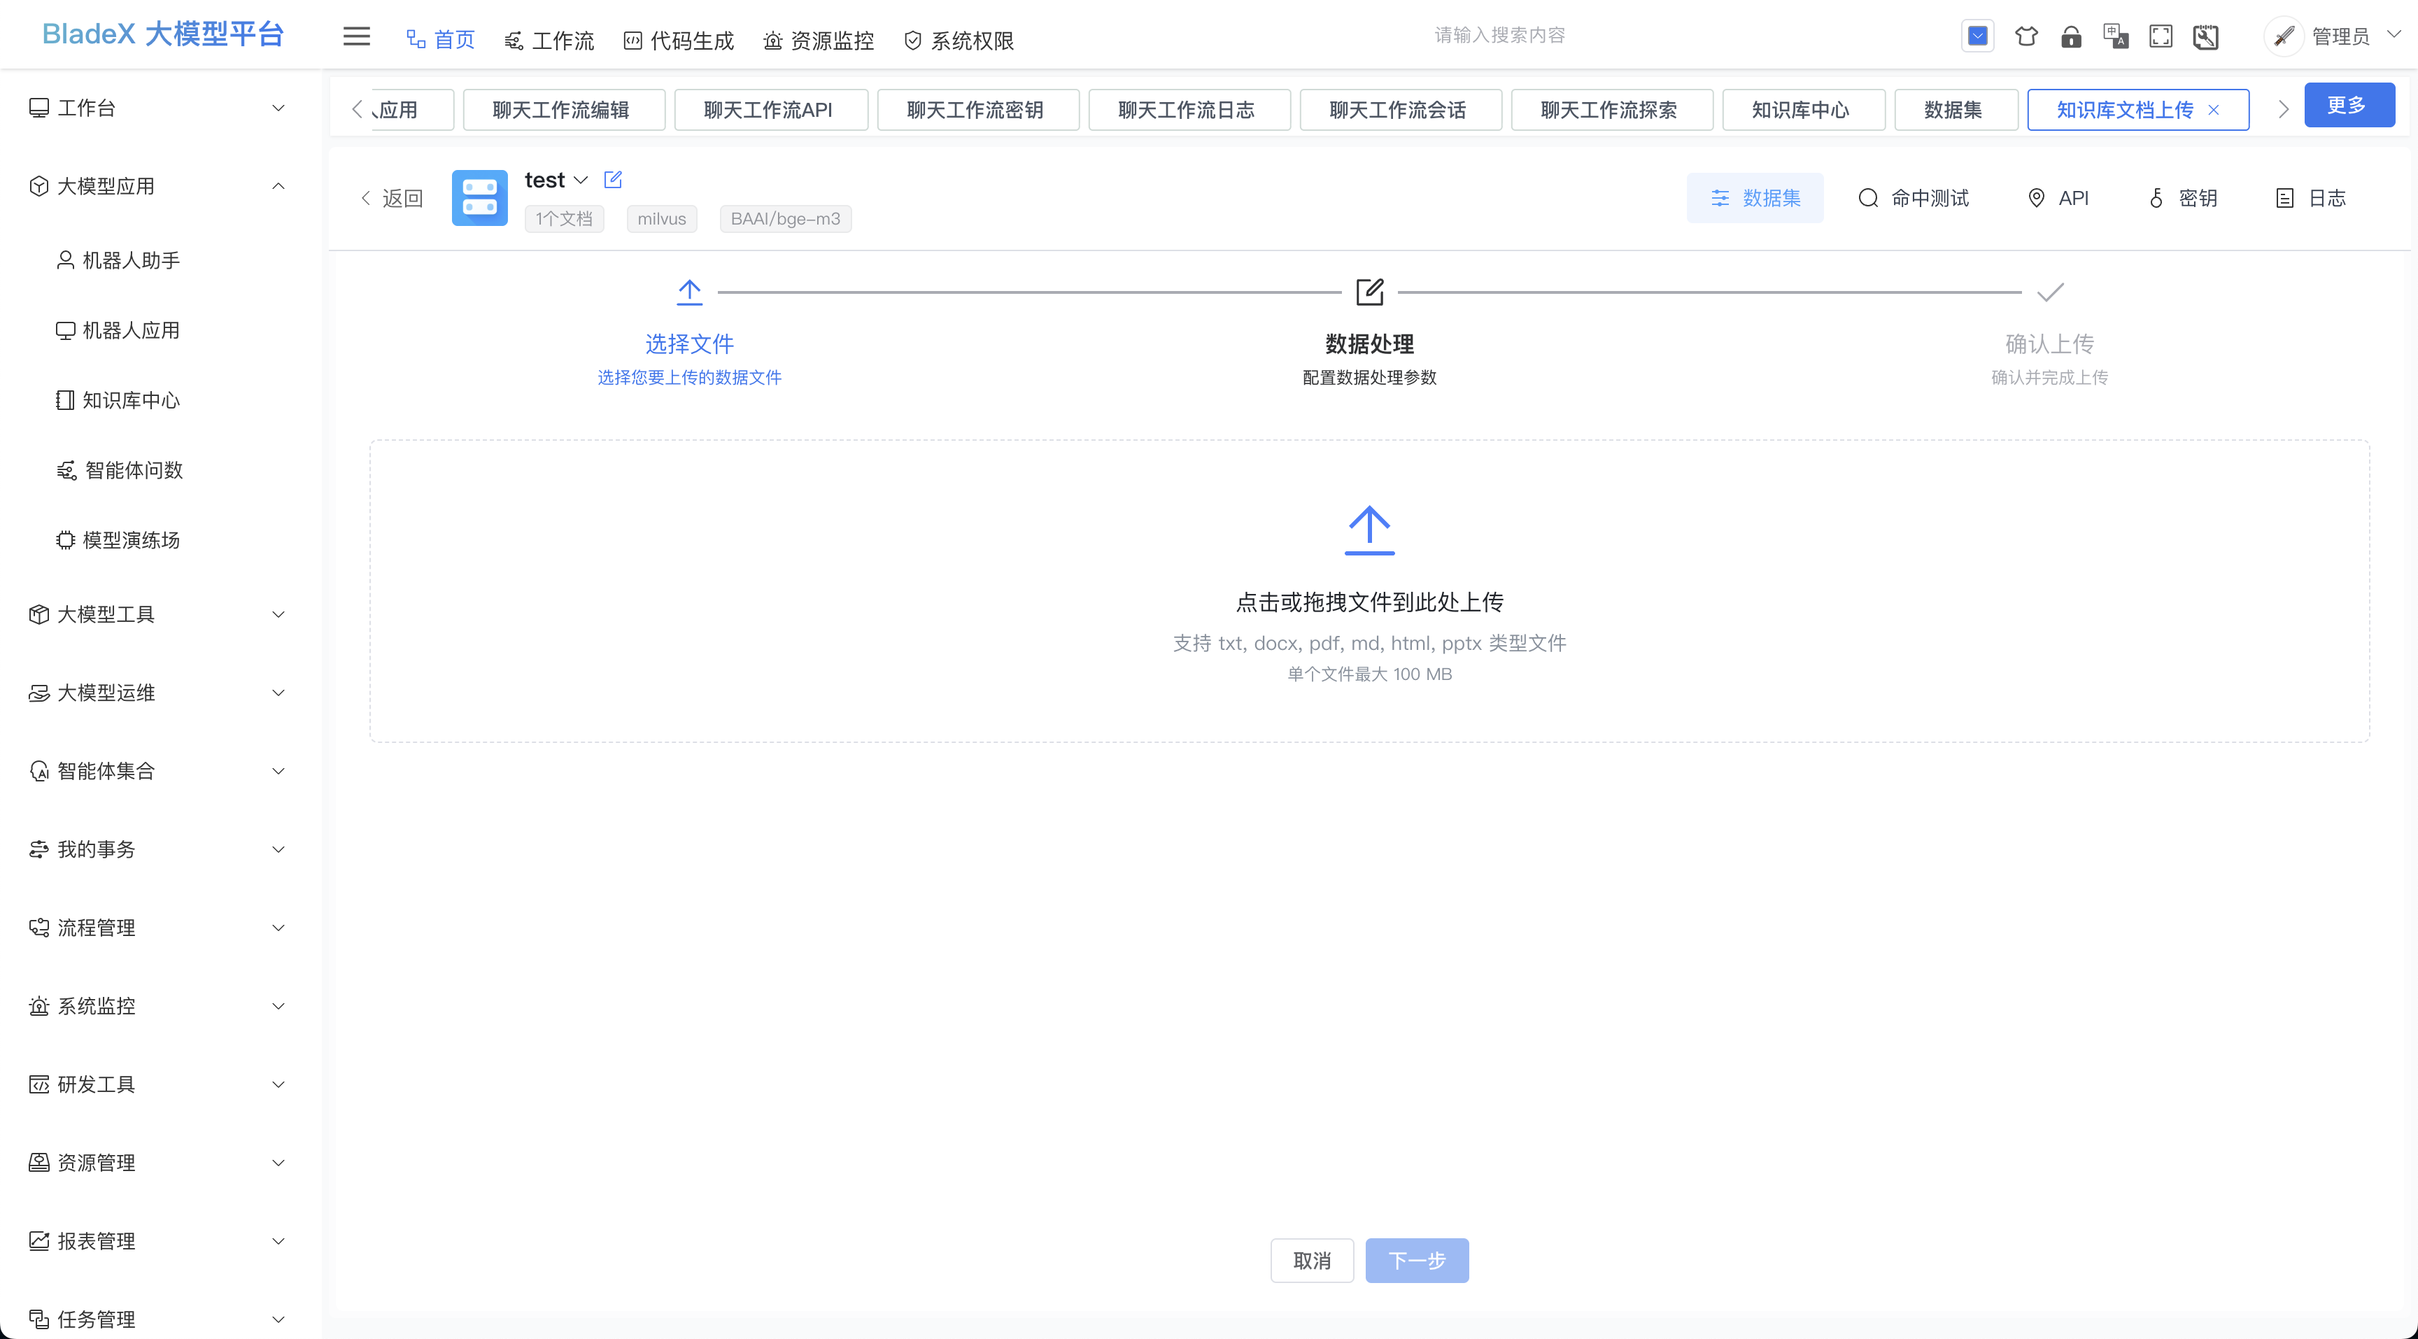The width and height of the screenshot is (2418, 1339).
Task: Click the theme shirt icon in header
Action: [x=2025, y=36]
